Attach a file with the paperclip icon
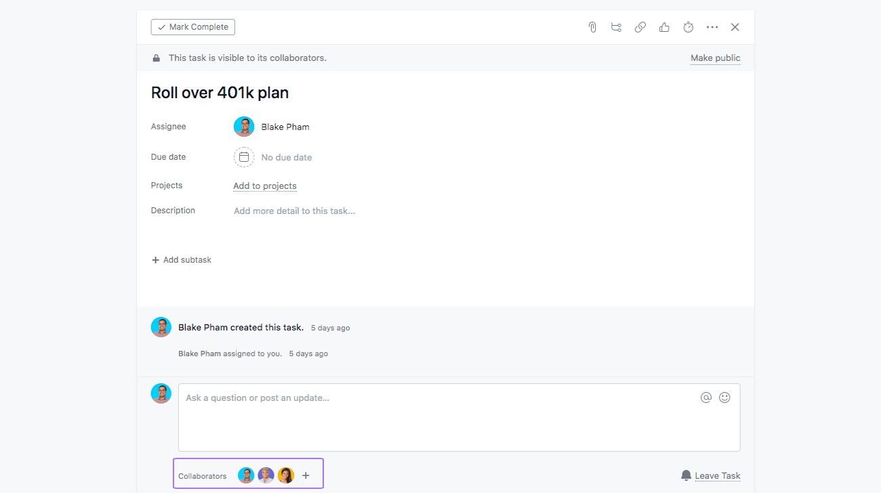Screen dimensions: 881x493 click(x=592, y=27)
